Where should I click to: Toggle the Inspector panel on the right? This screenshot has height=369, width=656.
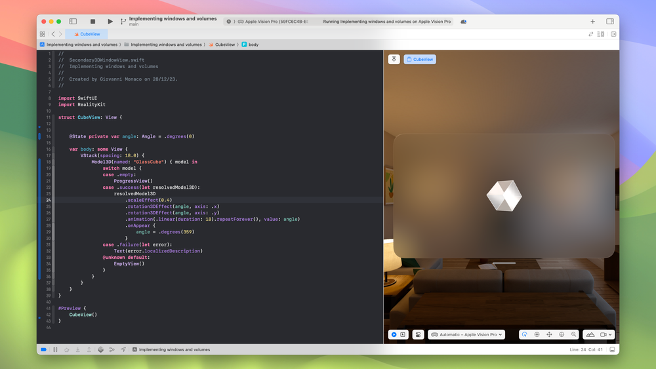pos(610,22)
